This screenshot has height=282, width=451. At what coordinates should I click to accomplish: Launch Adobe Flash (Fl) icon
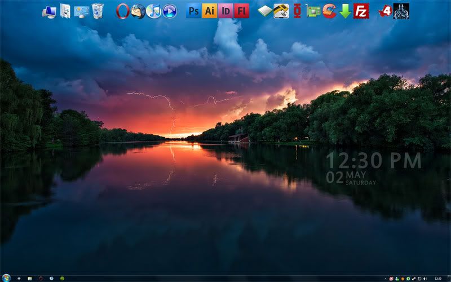click(242, 11)
